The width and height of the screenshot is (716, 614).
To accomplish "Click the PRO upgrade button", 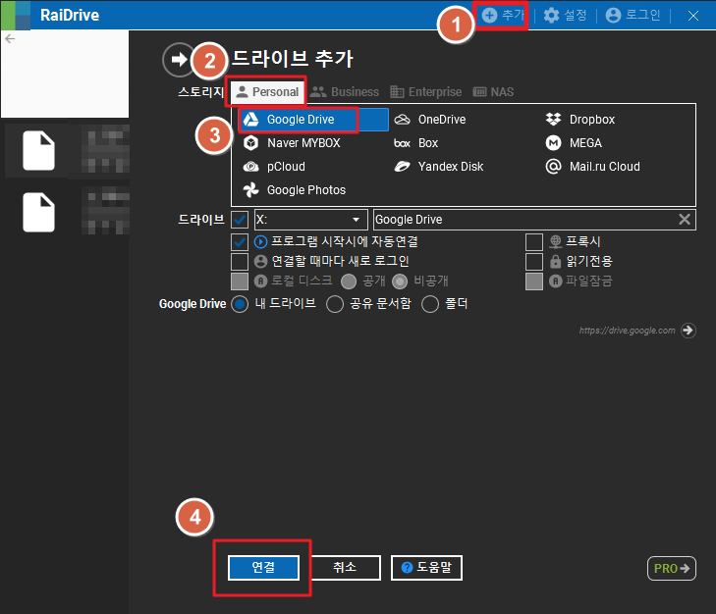I will coord(672,568).
